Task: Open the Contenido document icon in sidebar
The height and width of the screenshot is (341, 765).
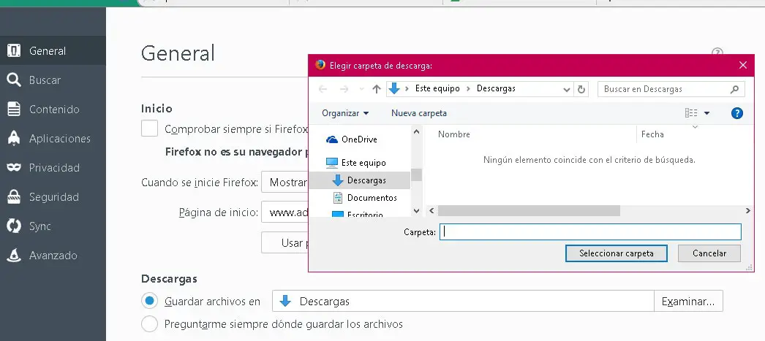Action: point(14,109)
